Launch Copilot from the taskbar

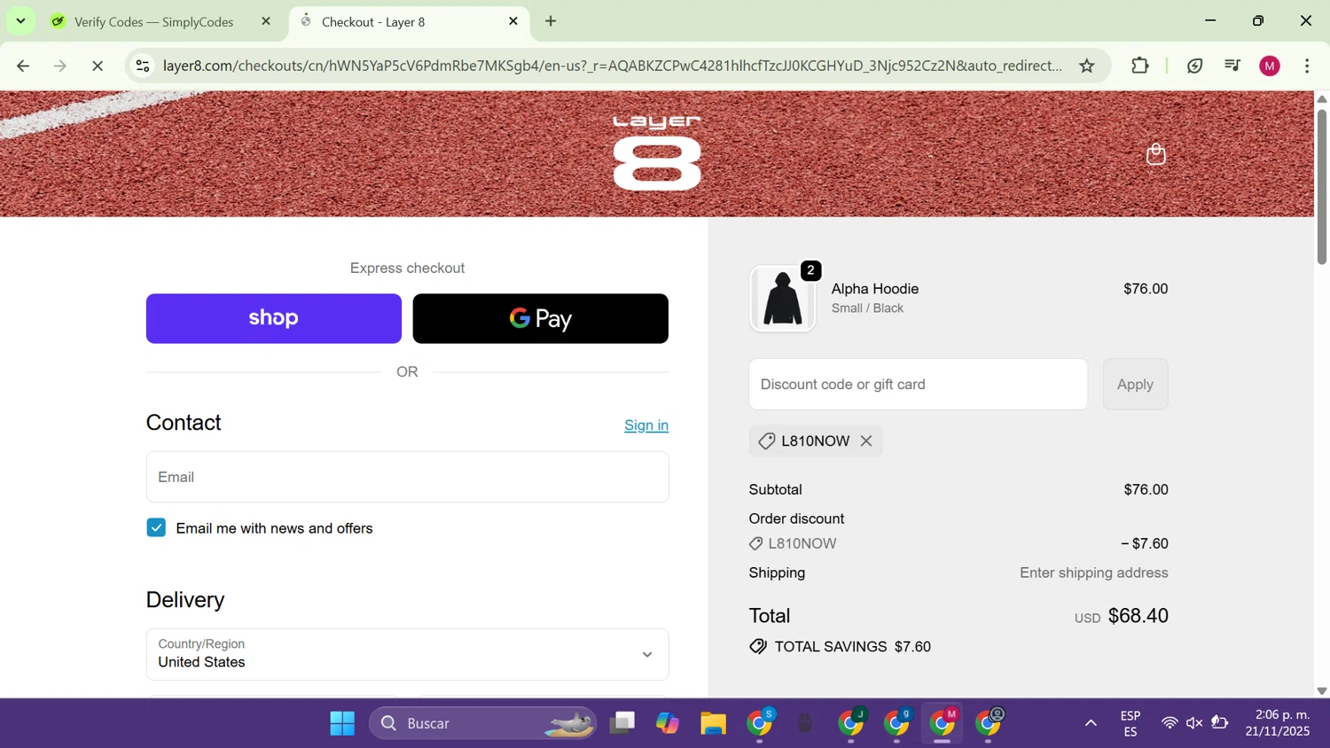668,723
